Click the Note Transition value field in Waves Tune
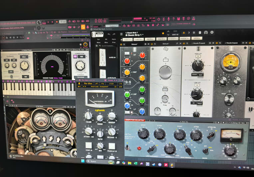Screen dimensions: 254x177 (x=24, y=57)
